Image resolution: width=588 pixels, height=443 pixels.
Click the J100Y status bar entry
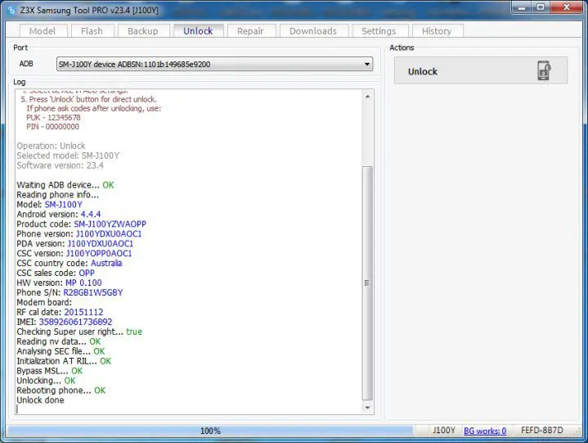pyautogui.click(x=444, y=430)
